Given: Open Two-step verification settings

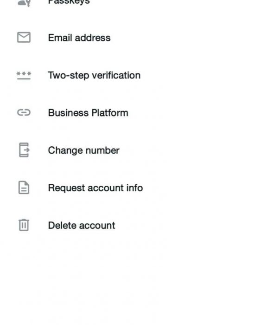Looking at the screenshot, I should tap(127, 75).
